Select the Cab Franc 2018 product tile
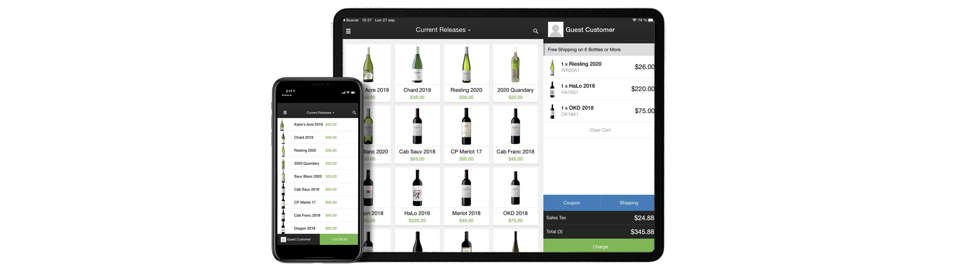 [515, 134]
